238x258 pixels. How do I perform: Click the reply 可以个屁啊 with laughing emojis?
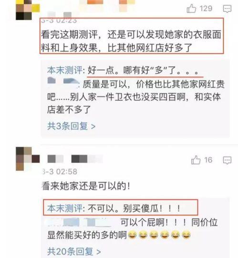(133, 229)
